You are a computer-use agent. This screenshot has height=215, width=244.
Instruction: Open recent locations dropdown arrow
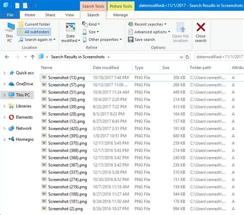(25, 57)
